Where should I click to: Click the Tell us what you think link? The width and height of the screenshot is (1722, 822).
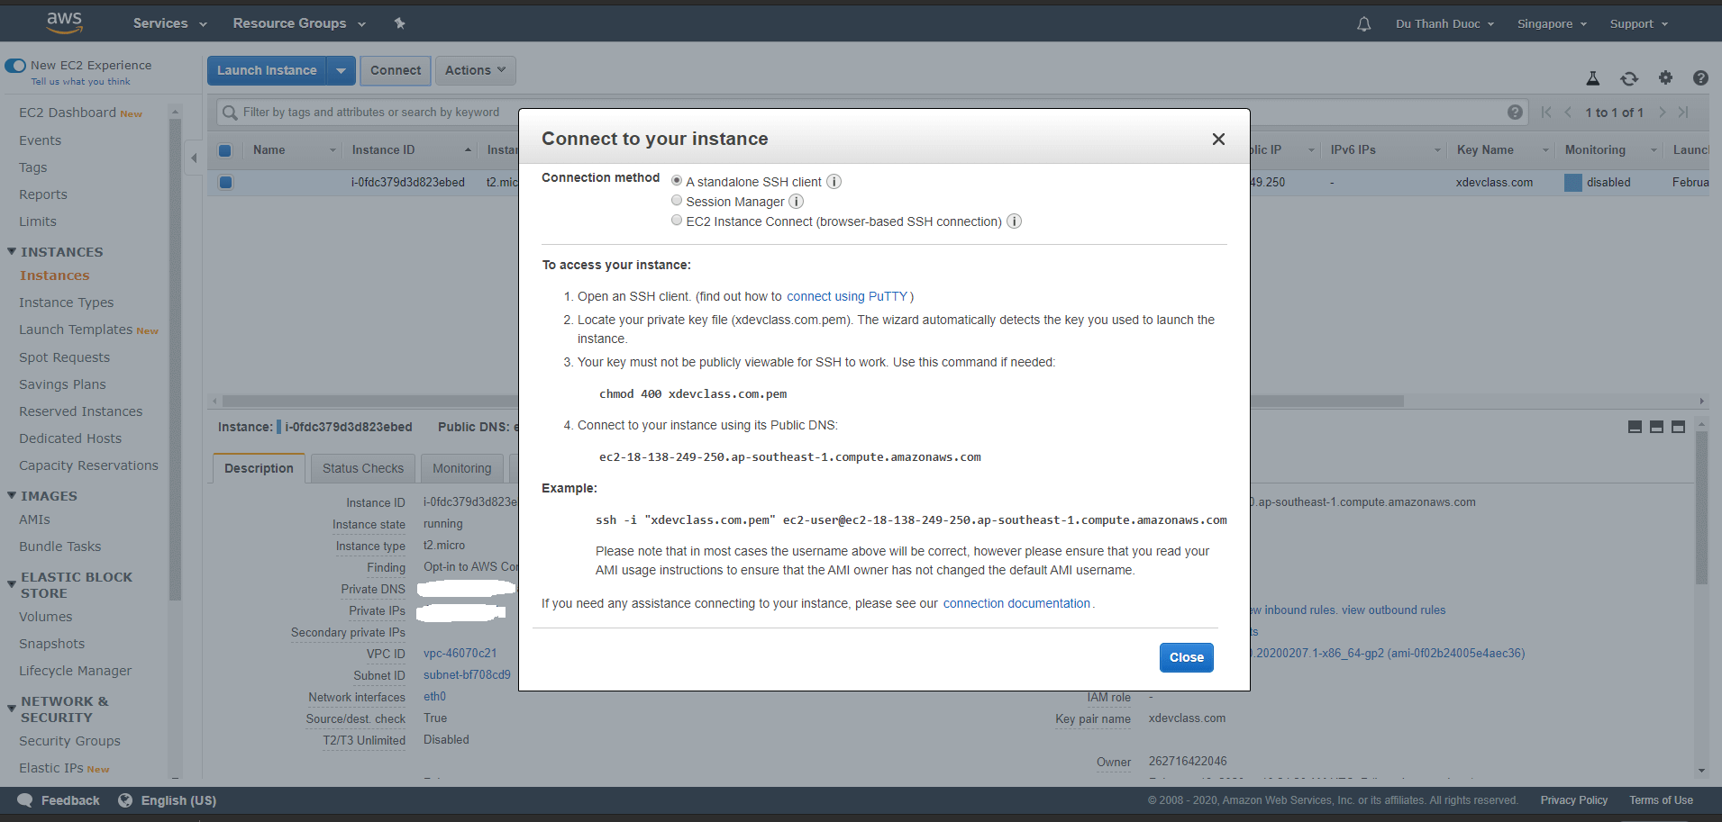(80, 82)
